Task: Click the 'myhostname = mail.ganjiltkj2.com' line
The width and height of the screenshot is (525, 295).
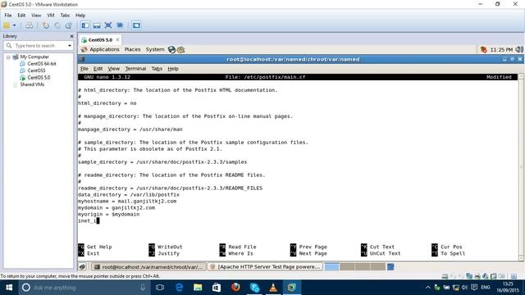Action: (x=127, y=201)
